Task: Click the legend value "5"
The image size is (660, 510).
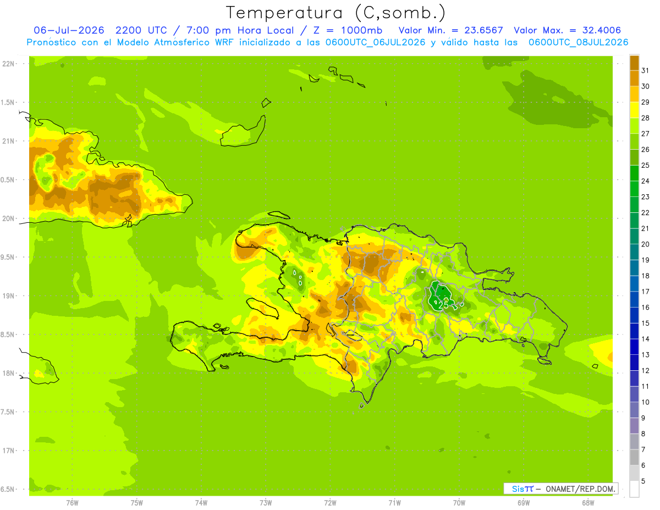Action: [643, 481]
